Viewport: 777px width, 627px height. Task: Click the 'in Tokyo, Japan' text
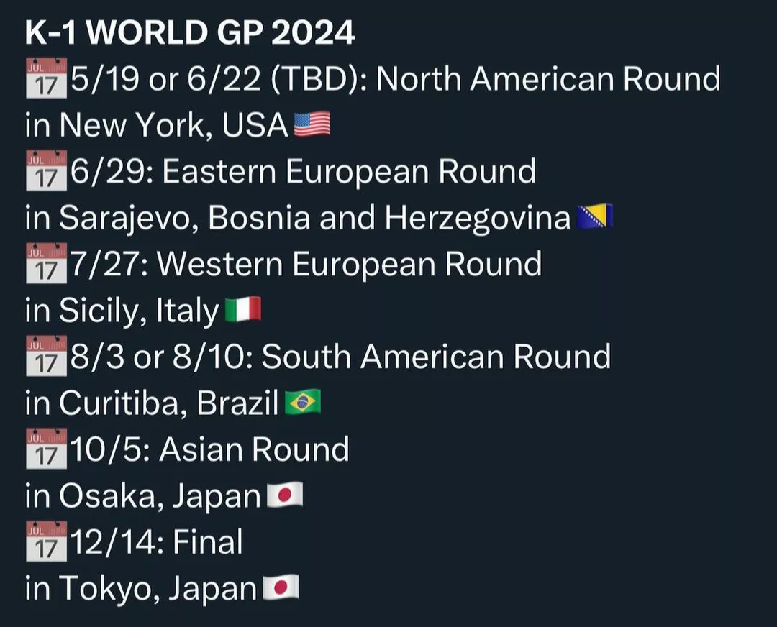pos(140,588)
